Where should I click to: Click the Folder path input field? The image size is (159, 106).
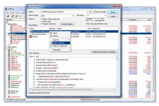click(64, 12)
